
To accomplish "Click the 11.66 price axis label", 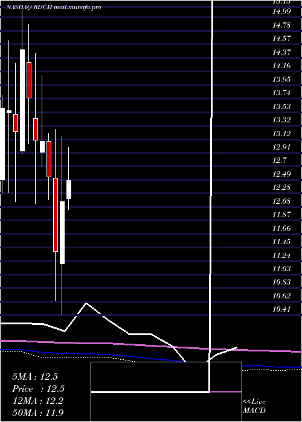I will [x=281, y=228].
